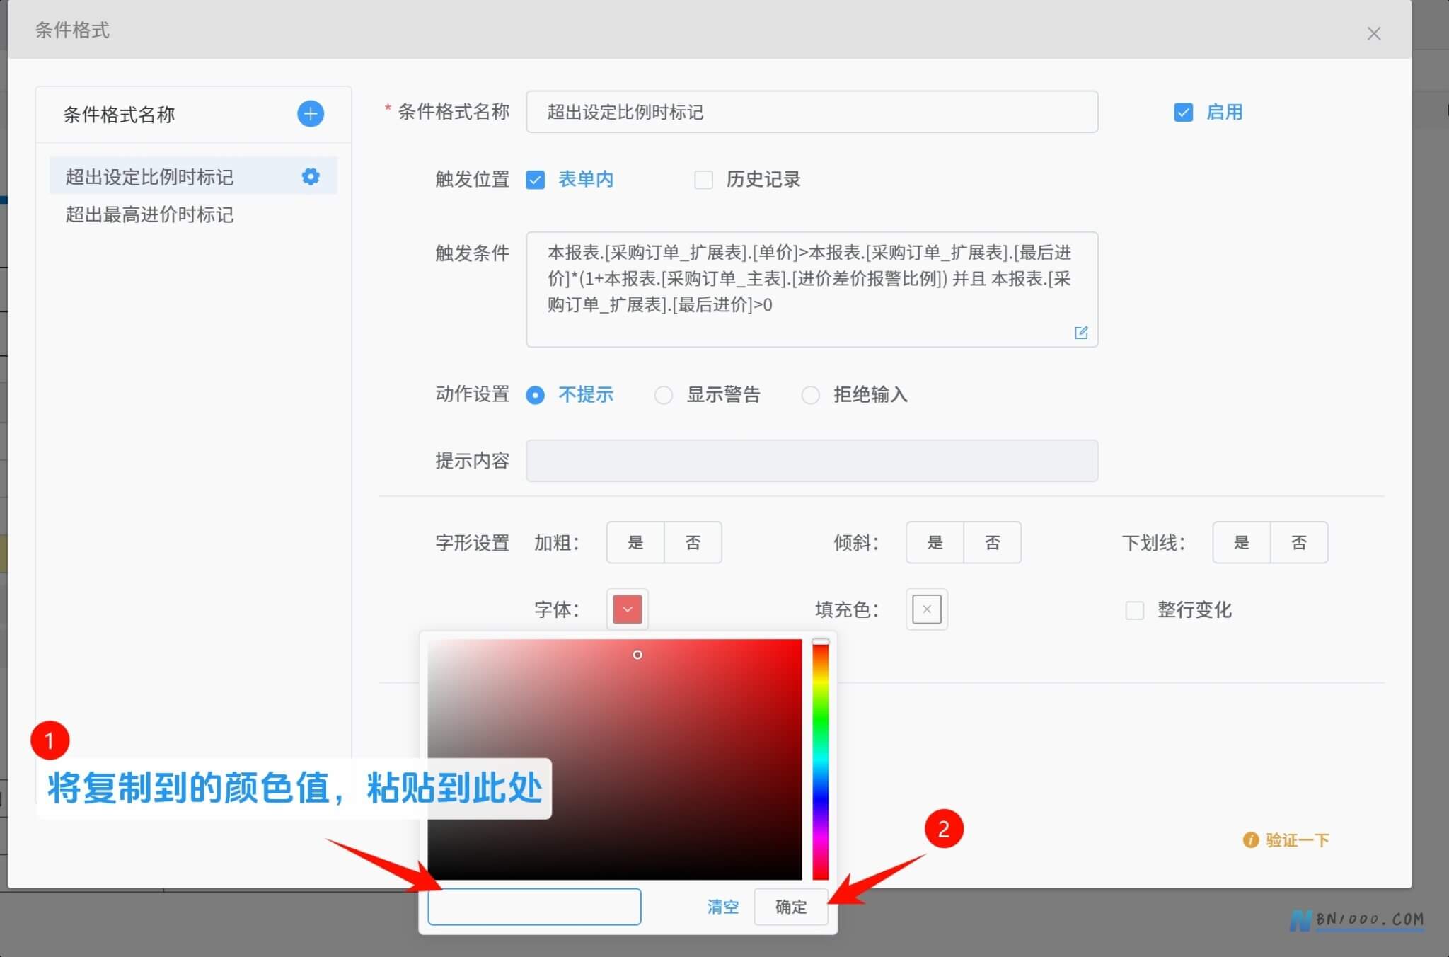The image size is (1449, 957).
Task: Click the 验证一下 link
Action: pos(1297,839)
